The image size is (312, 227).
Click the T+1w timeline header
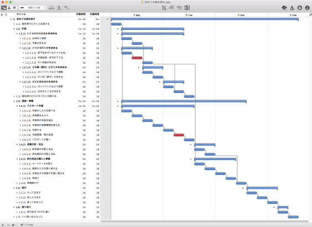click(189, 15)
